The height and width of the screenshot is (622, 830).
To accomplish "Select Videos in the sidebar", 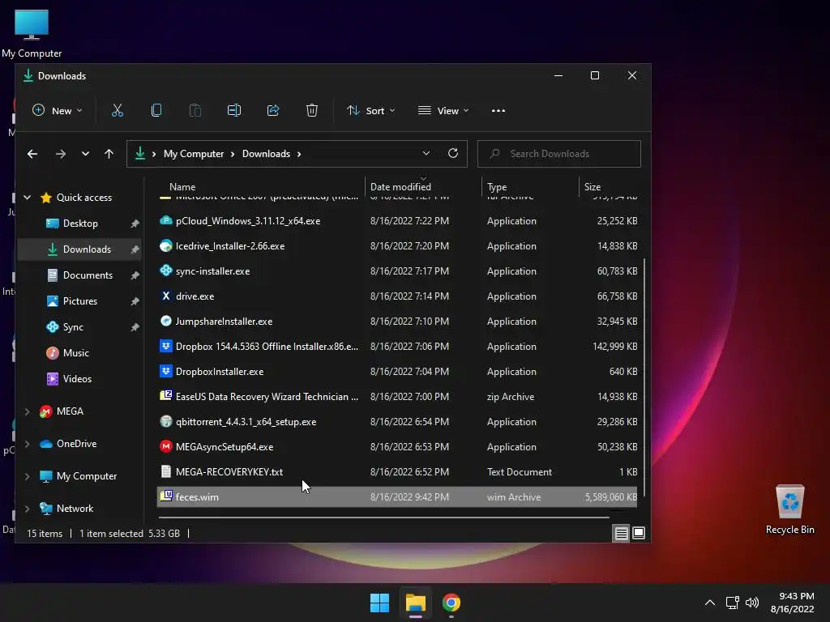I will pyautogui.click(x=80, y=379).
